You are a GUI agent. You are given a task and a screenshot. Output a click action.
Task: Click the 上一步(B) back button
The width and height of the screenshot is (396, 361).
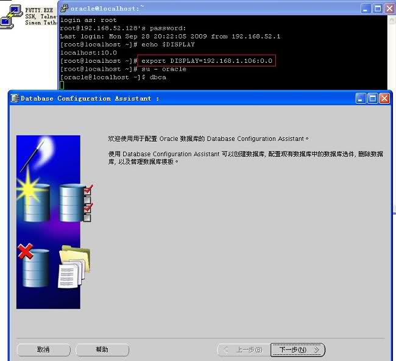(x=244, y=349)
